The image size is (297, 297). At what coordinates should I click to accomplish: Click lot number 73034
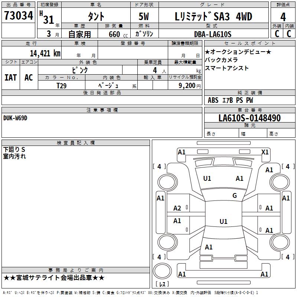(x=18, y=16)
